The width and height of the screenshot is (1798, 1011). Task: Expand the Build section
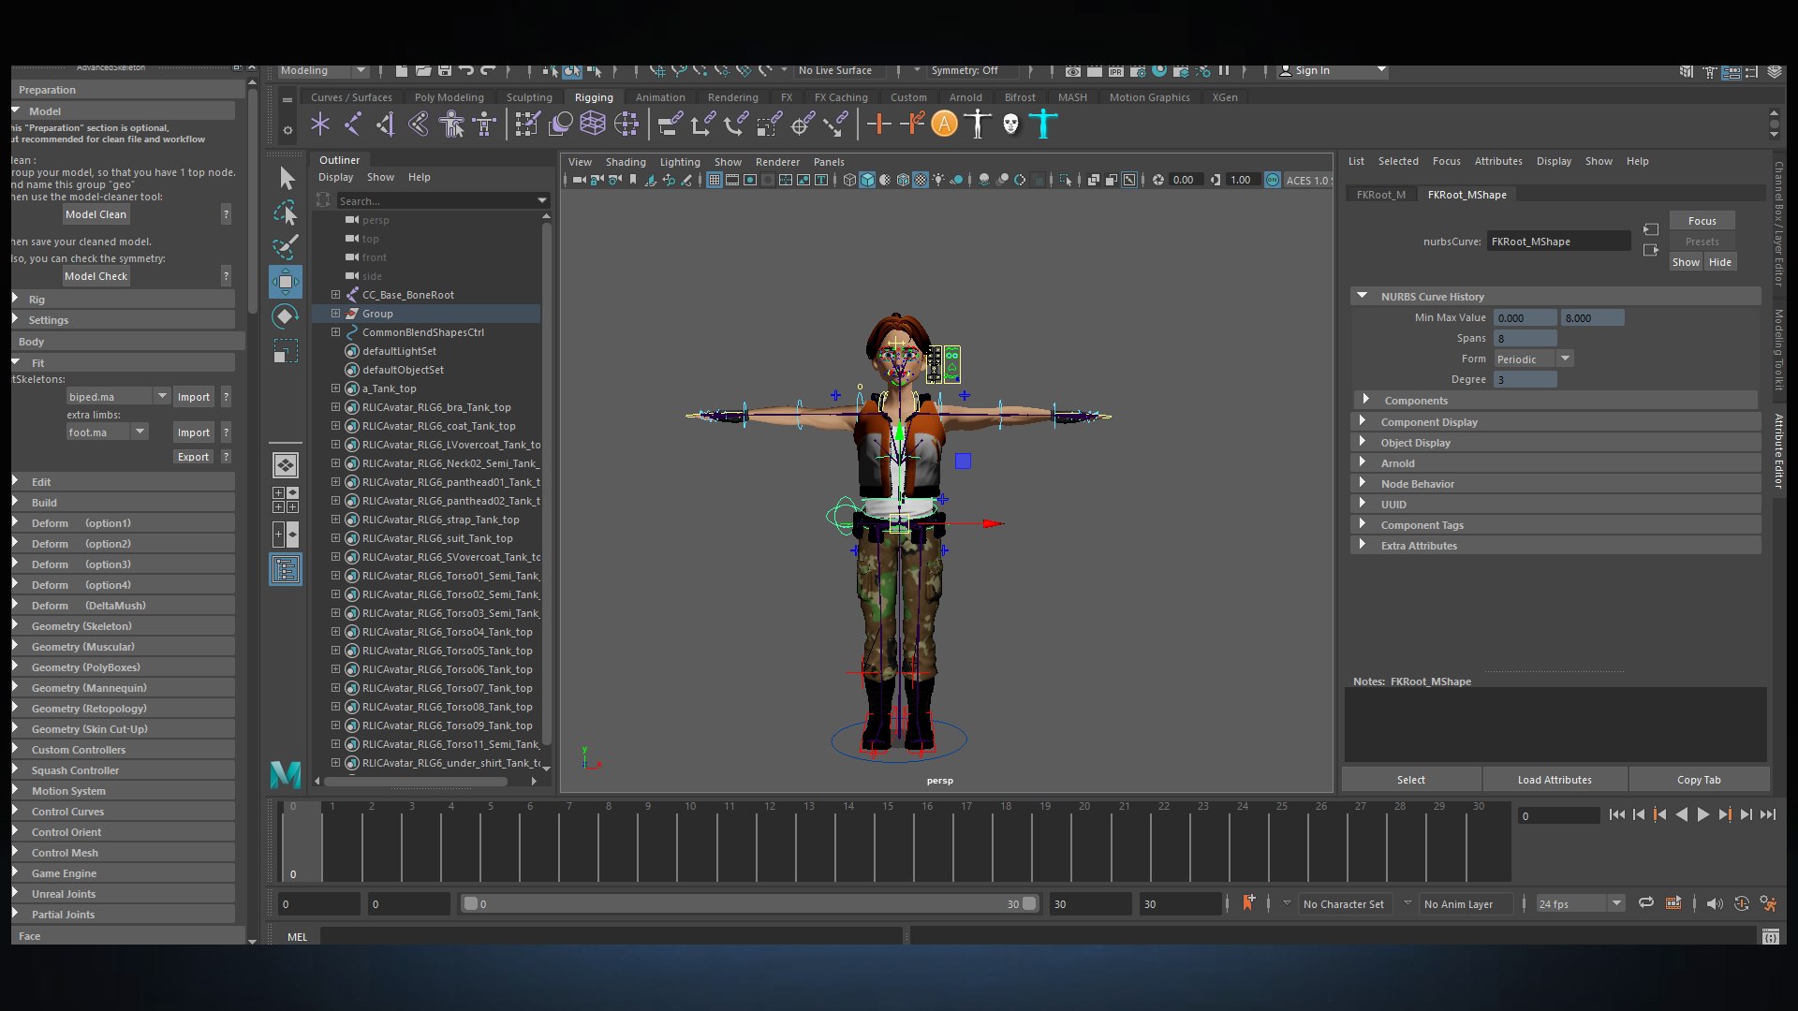click(x=124, y=503)
